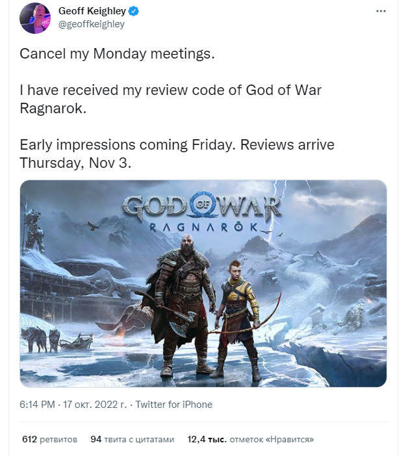This screenshot has width=408, height=456.
Task: View the 612 ретвитов list
Action: coord(49,439)
